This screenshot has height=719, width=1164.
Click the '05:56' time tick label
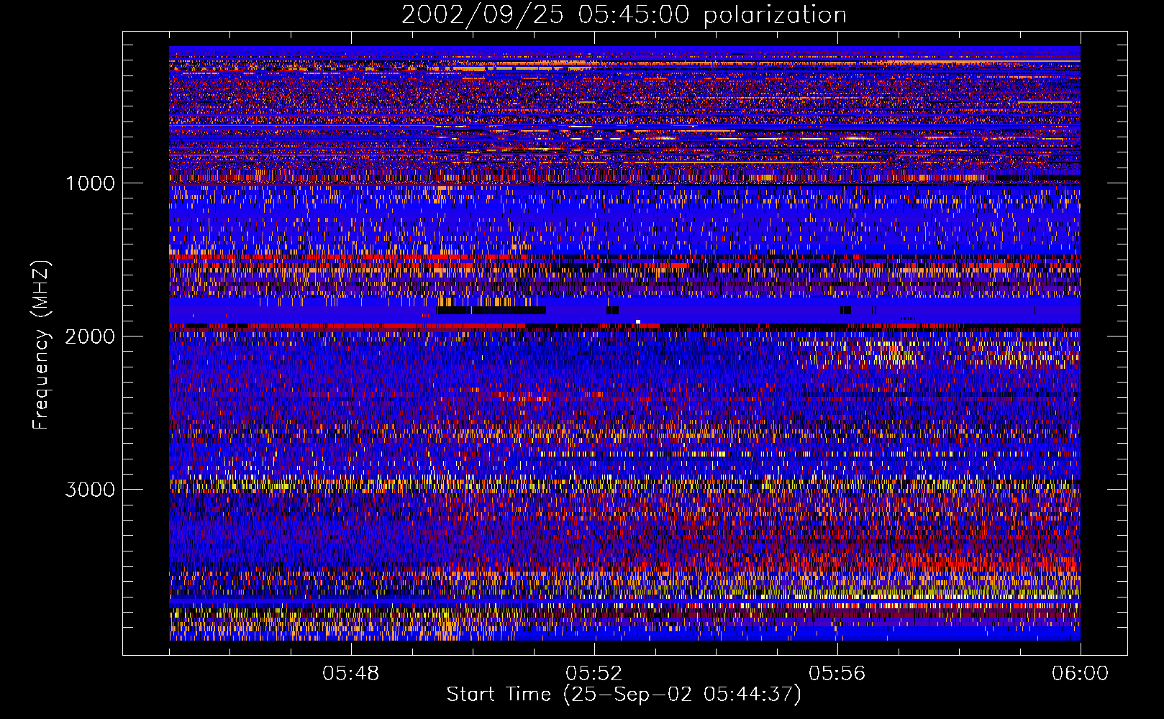coord(837,674)
